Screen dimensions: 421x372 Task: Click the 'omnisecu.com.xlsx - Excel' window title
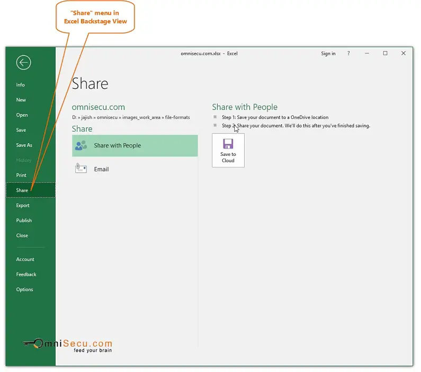click(x=209, y=53)
